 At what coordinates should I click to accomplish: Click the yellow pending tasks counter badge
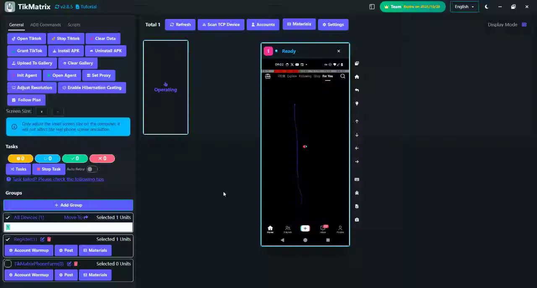coord(20,159)
